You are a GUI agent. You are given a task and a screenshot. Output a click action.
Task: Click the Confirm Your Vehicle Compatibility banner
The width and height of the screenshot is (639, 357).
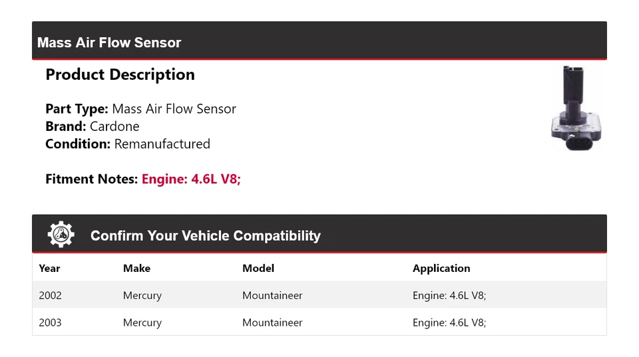205,236
